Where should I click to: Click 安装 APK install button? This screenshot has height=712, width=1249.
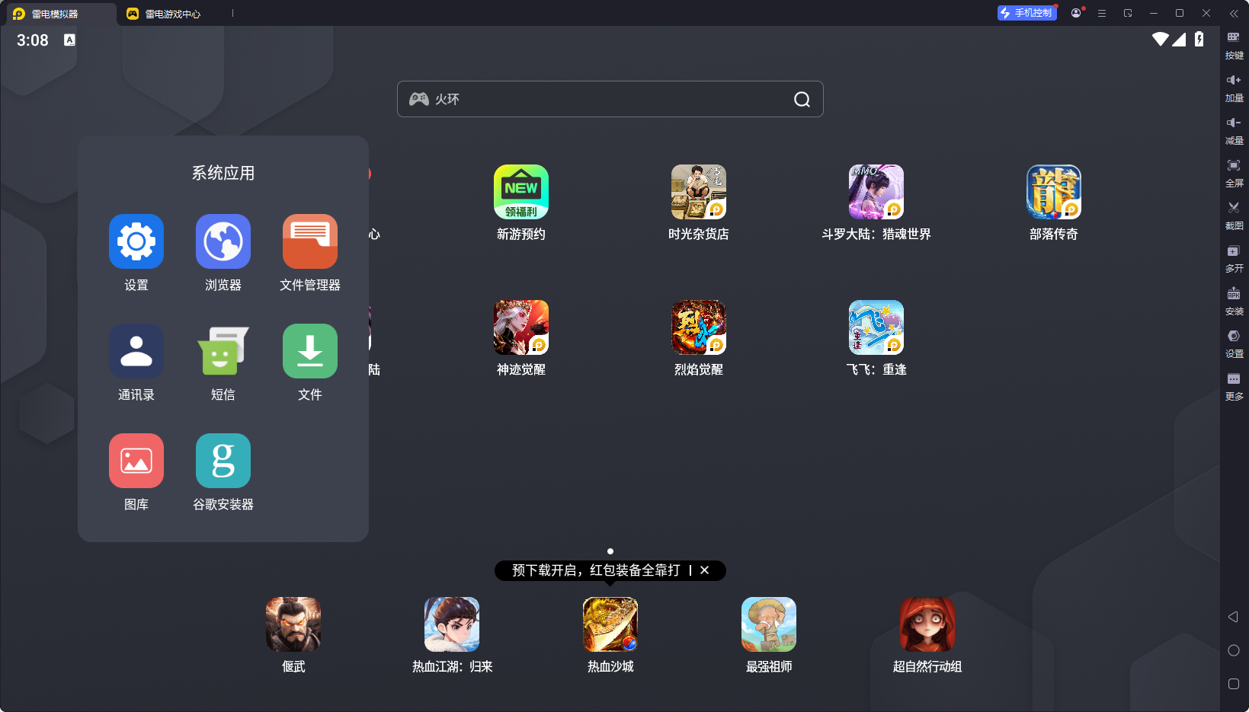coord(1234,302)
